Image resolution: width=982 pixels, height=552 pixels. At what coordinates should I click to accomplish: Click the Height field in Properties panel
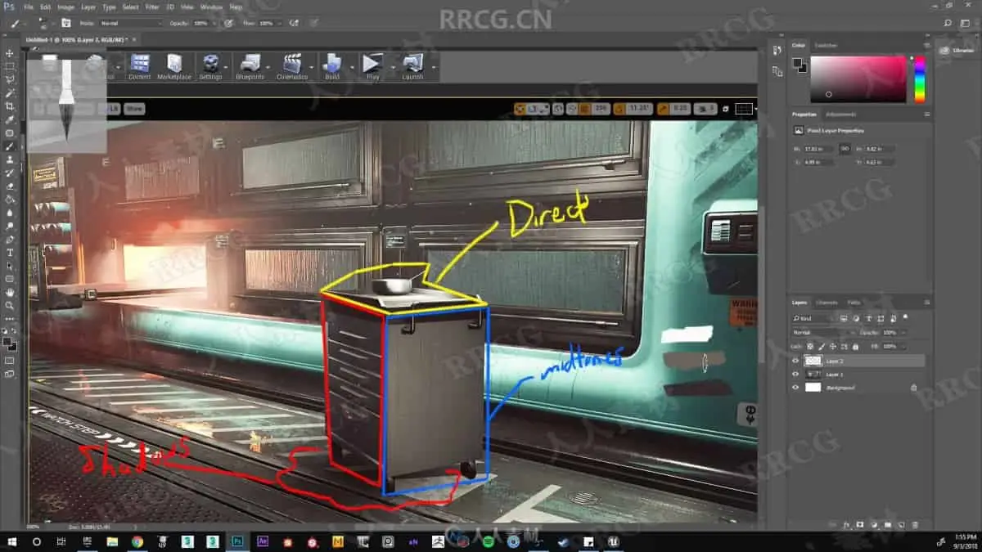coord(879,149)
